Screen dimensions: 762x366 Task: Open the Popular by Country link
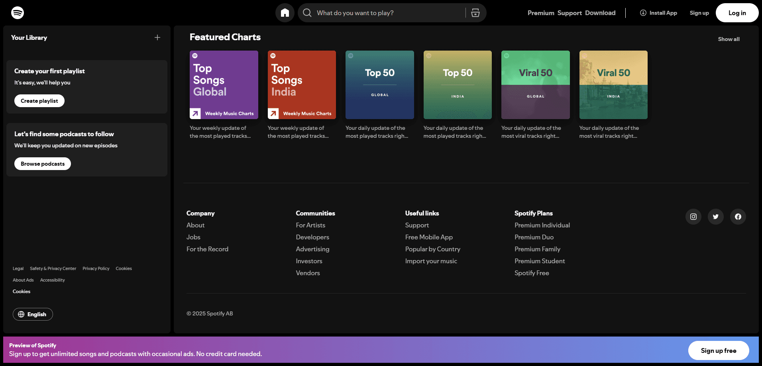tap(433, 249)
